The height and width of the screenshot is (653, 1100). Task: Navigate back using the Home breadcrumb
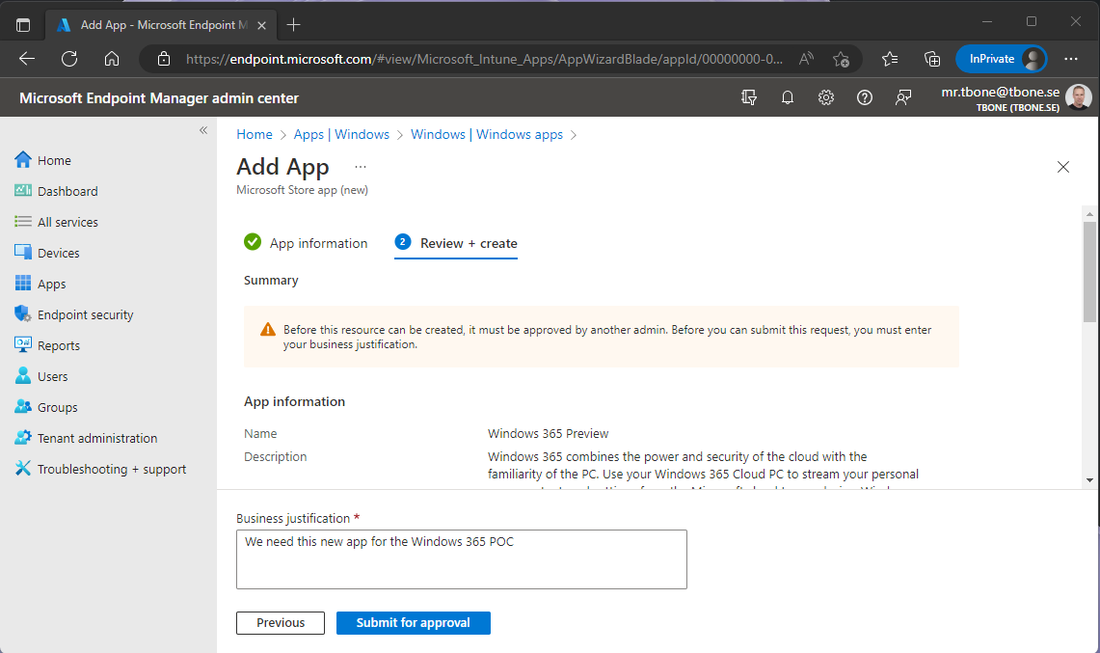click(x=254, y=134)
